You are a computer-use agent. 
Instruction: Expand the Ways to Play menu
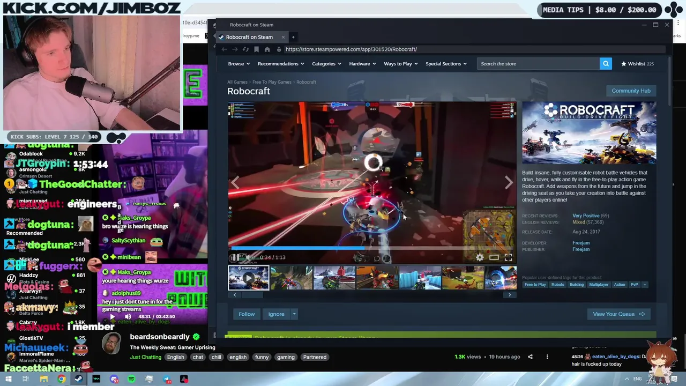point(401,64)
